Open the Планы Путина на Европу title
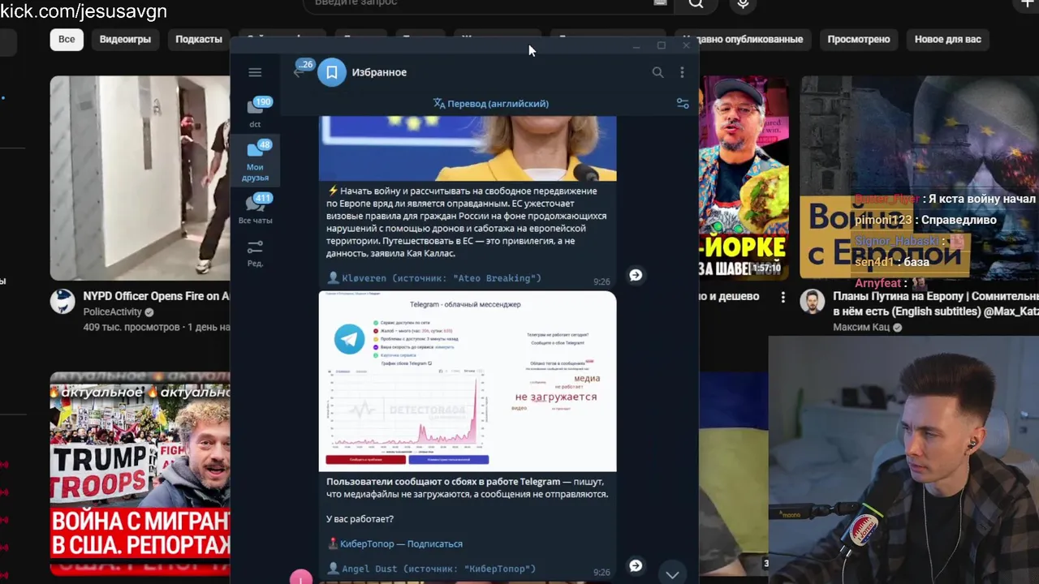This screenshot has width=1039, height=584. click(x=936, y=304)
